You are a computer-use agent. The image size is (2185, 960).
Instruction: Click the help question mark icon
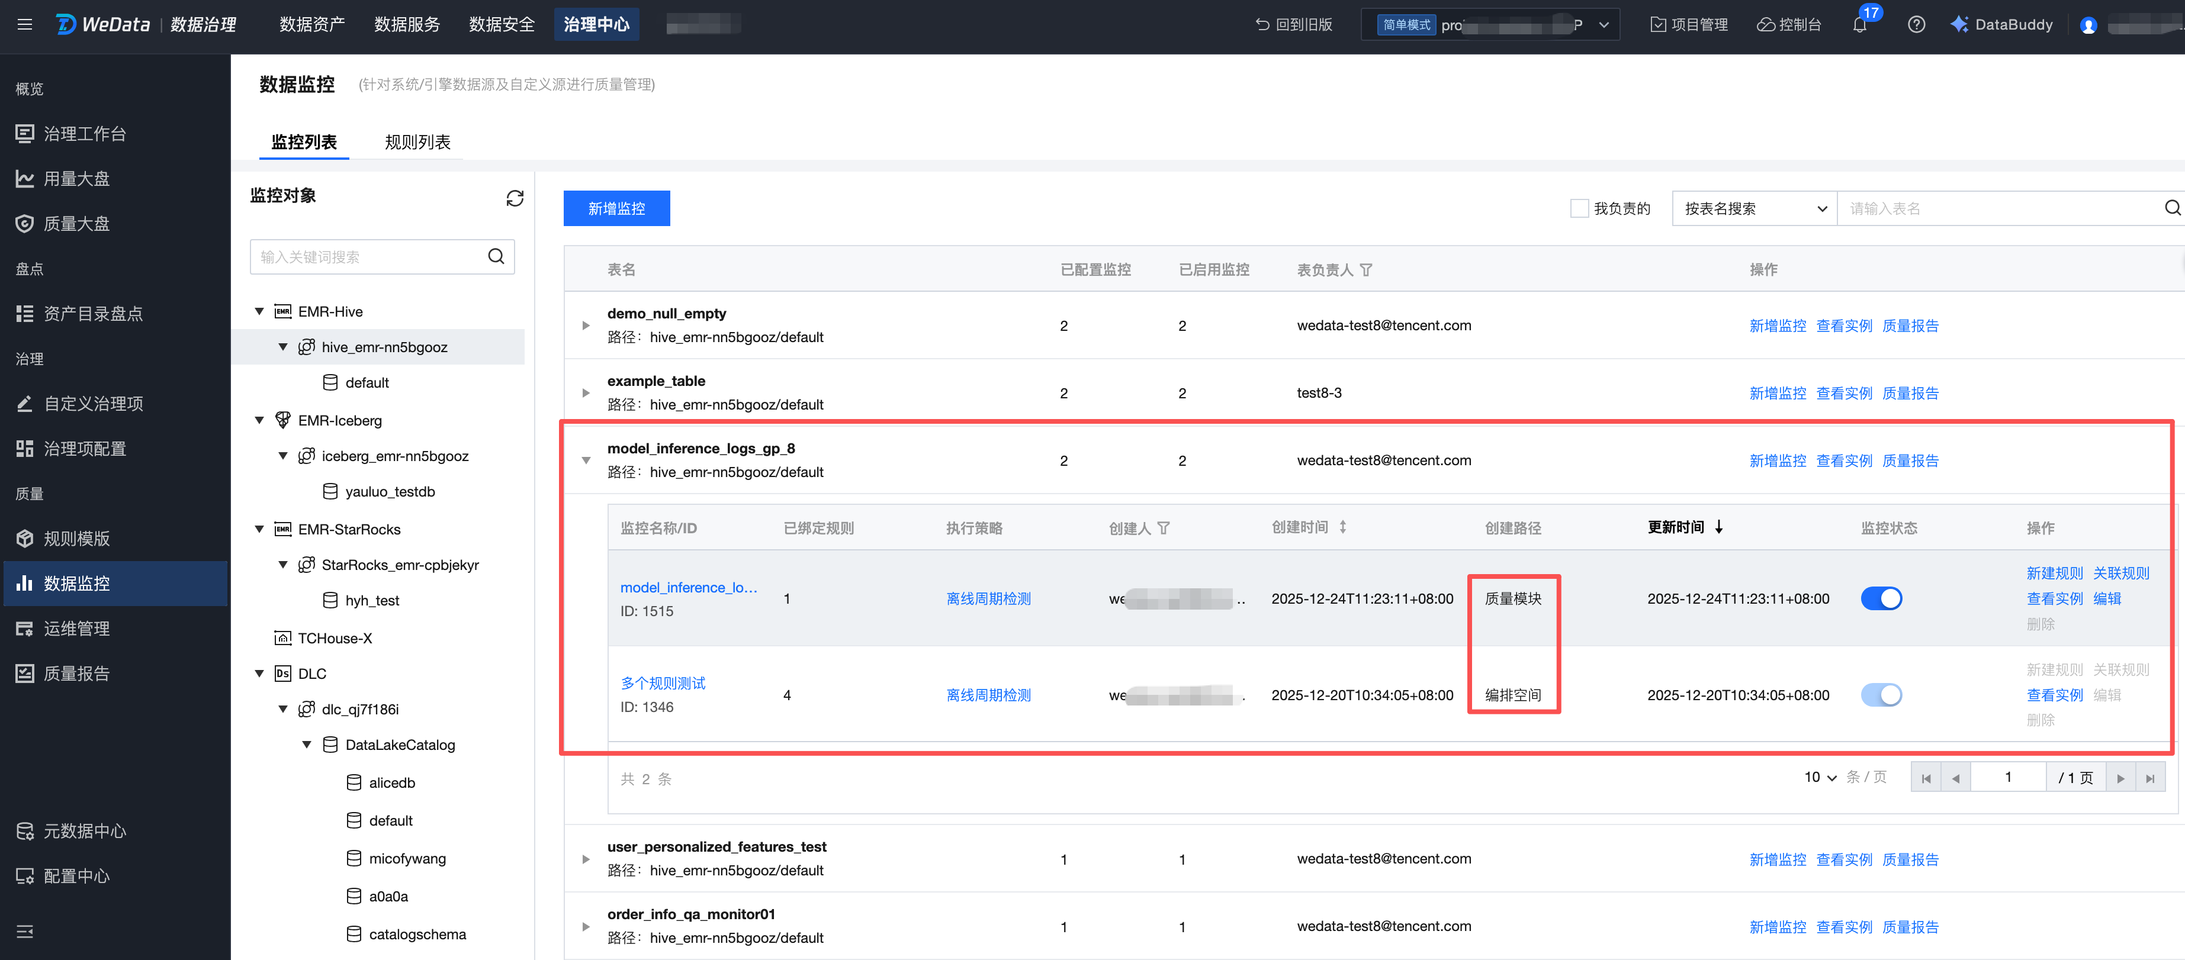[x=1915, y=25]
